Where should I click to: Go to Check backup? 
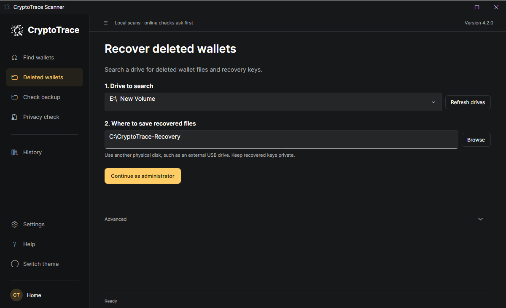(x=44, y=97)
